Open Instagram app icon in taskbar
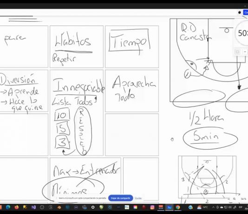 [x=152, y=207]
